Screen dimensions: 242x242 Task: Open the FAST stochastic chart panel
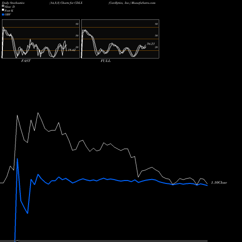[x=41, y=39]
